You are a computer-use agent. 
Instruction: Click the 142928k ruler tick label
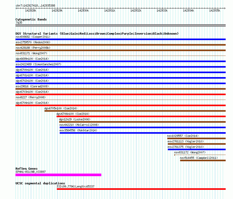tap(31, 10)
